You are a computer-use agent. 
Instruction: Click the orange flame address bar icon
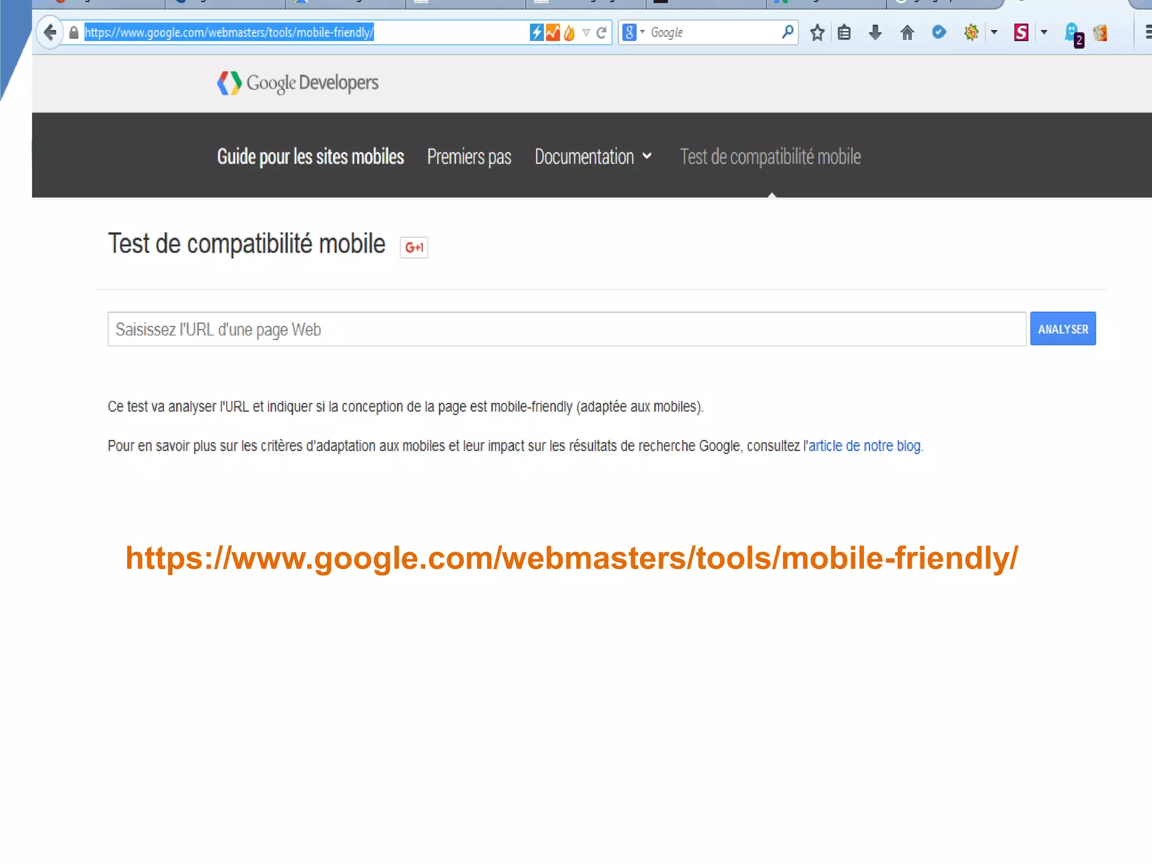pos(569,33)
